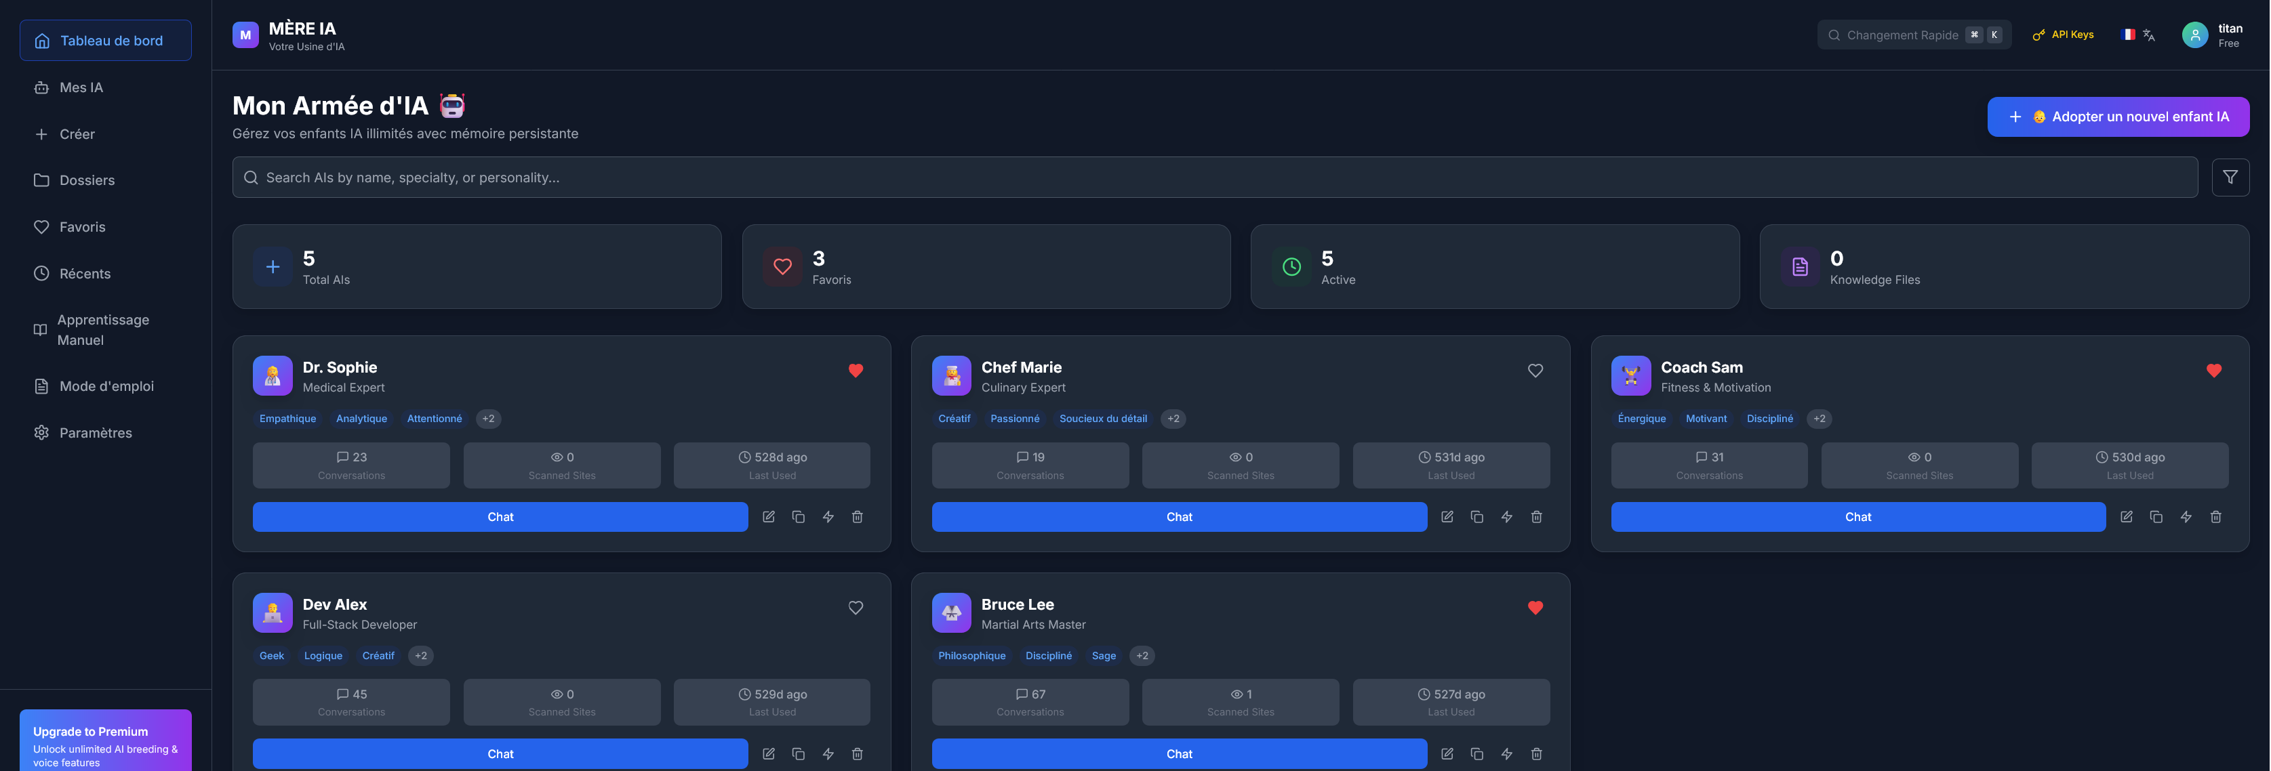Start Chat with Coach Sam
This screenshot has width=2271, height=771.
click(x=1858, y=517)
